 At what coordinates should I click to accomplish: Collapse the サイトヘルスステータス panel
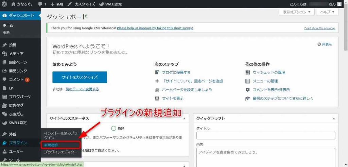(x=184, y=119)
